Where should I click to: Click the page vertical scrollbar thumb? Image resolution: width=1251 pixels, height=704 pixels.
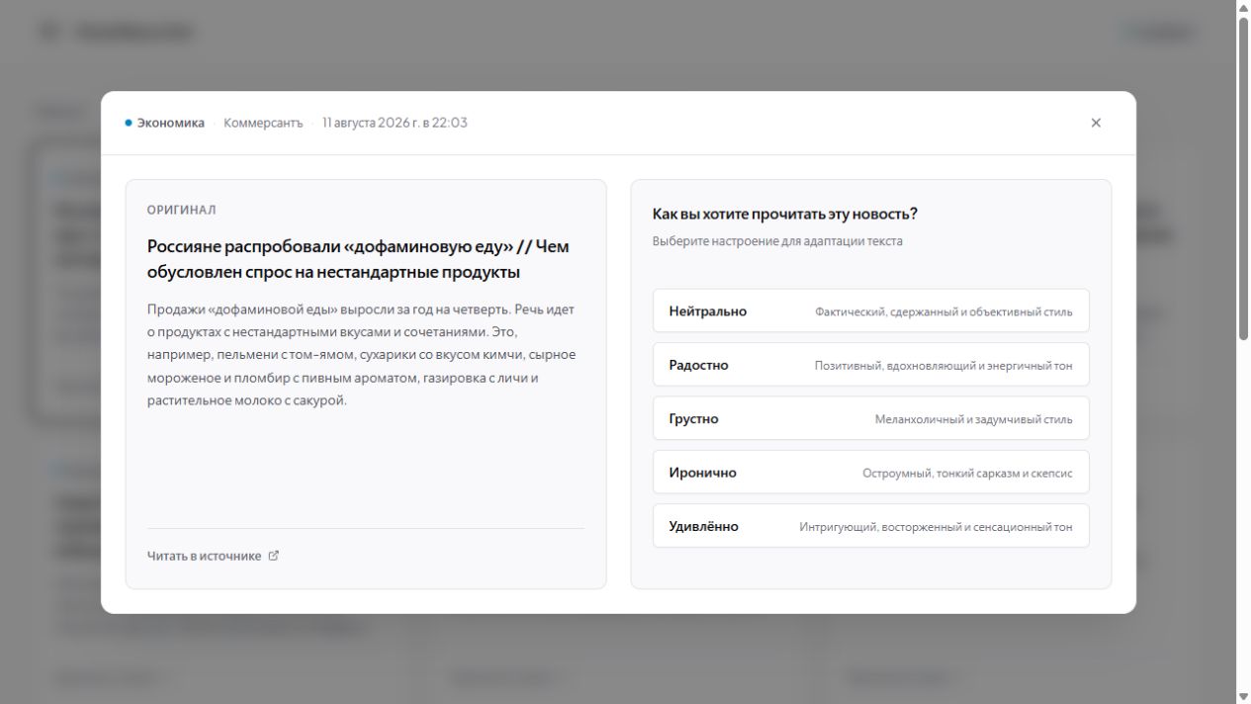(1243, 178)
